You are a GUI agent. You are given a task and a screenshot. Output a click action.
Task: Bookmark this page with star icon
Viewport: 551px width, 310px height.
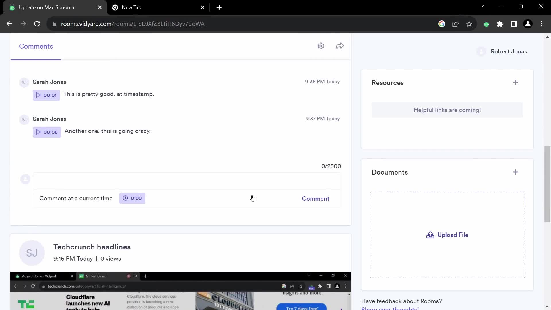click(469, 24)
